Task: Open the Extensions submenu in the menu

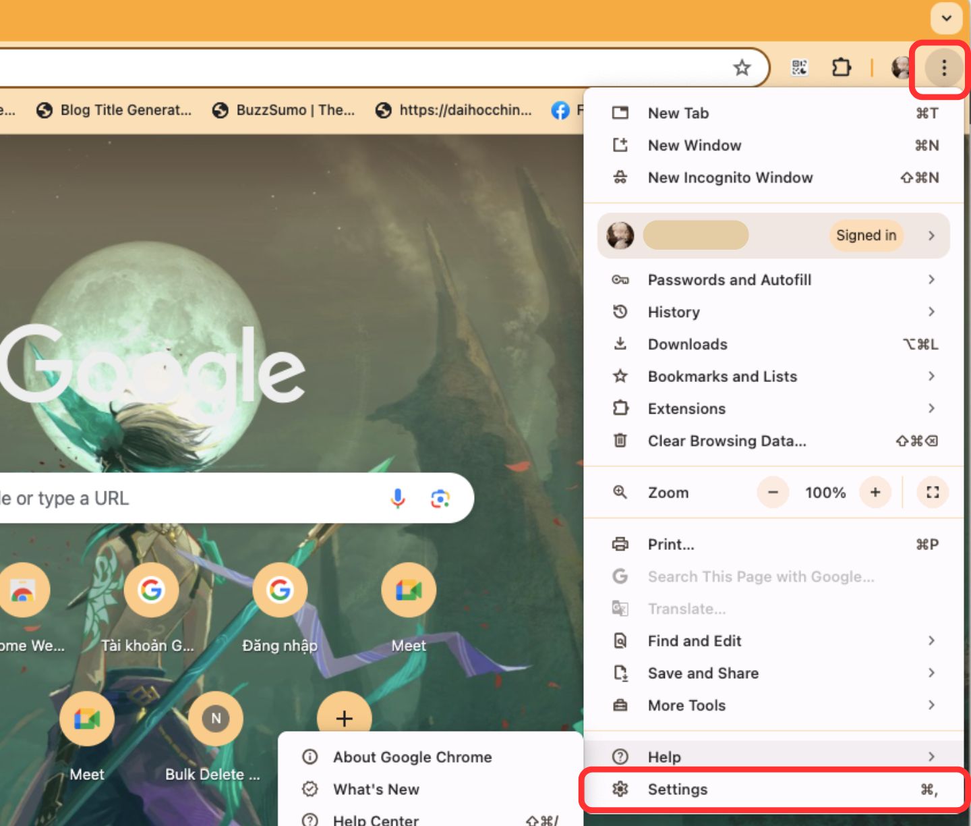Action: pos(774,408)
